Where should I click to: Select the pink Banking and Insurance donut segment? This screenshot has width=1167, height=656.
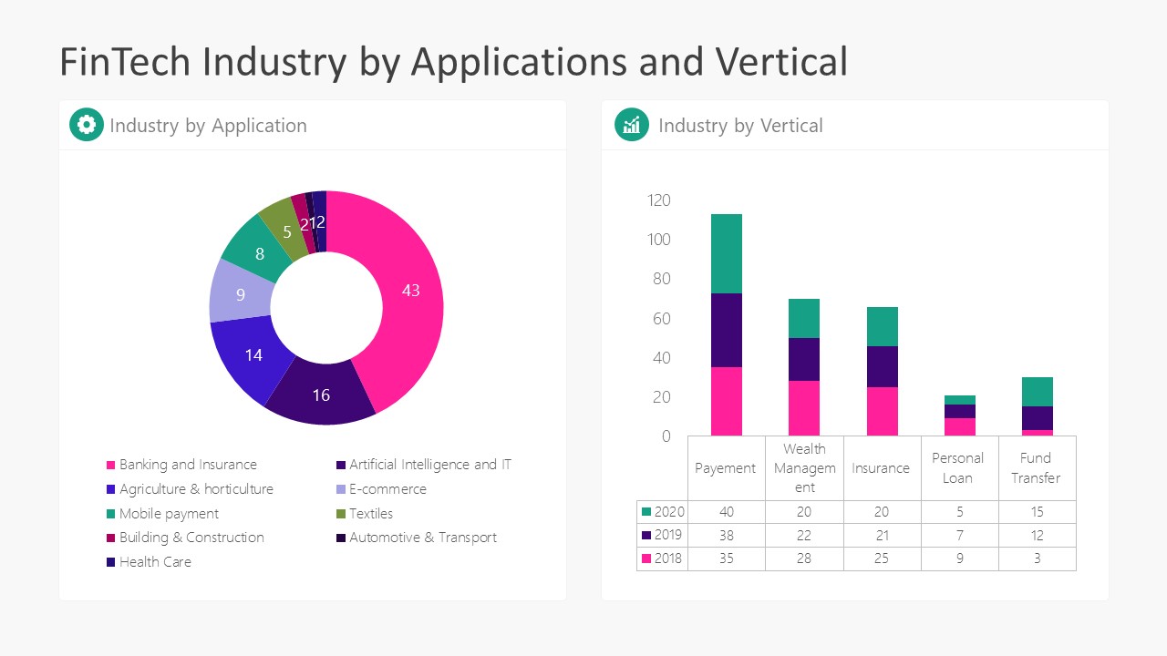(410, 292)
